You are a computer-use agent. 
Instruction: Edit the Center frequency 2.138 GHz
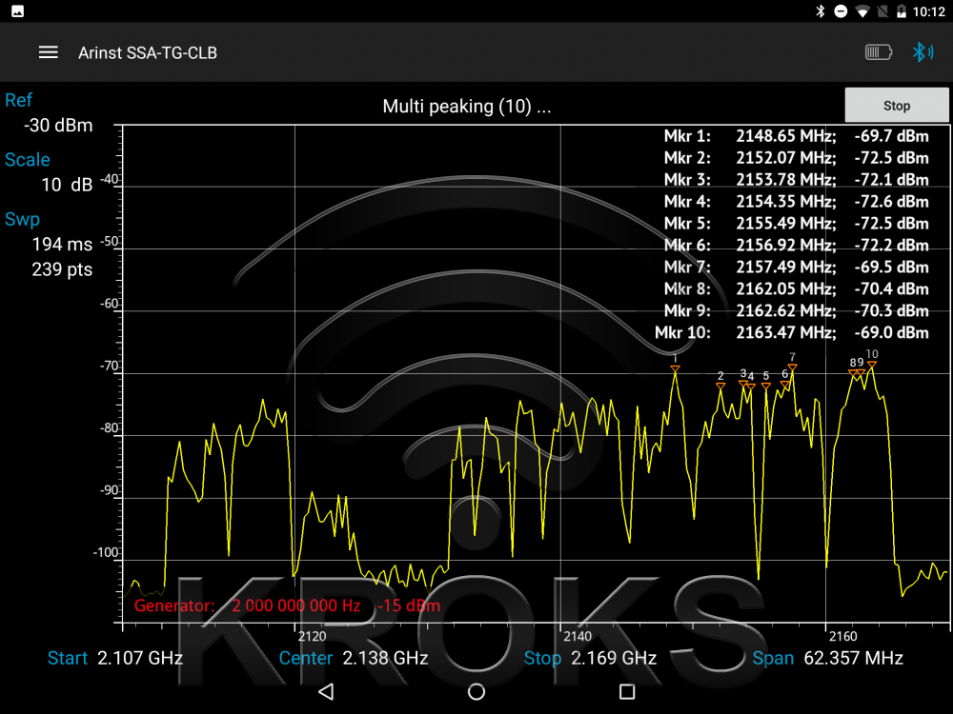tap(385, 658)
